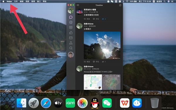176x110 pixels.
Task: Open the search magnifier icon in sidebar
Action: [71, 48]
